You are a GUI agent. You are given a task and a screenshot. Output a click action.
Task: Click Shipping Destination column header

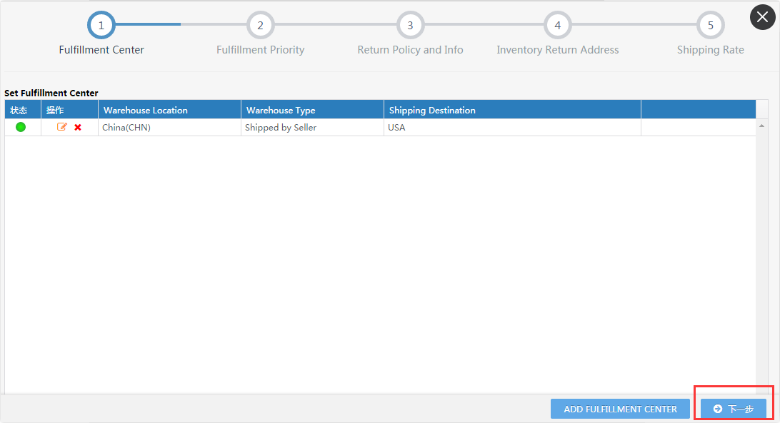[432, 110]
